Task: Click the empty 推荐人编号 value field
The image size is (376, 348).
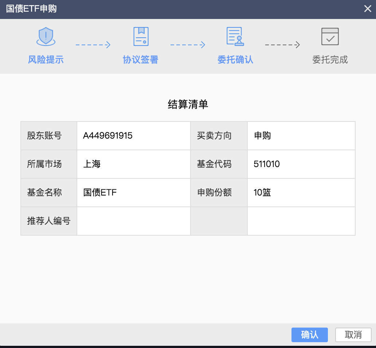Action: pyautogui.click(x=133, y=221)
